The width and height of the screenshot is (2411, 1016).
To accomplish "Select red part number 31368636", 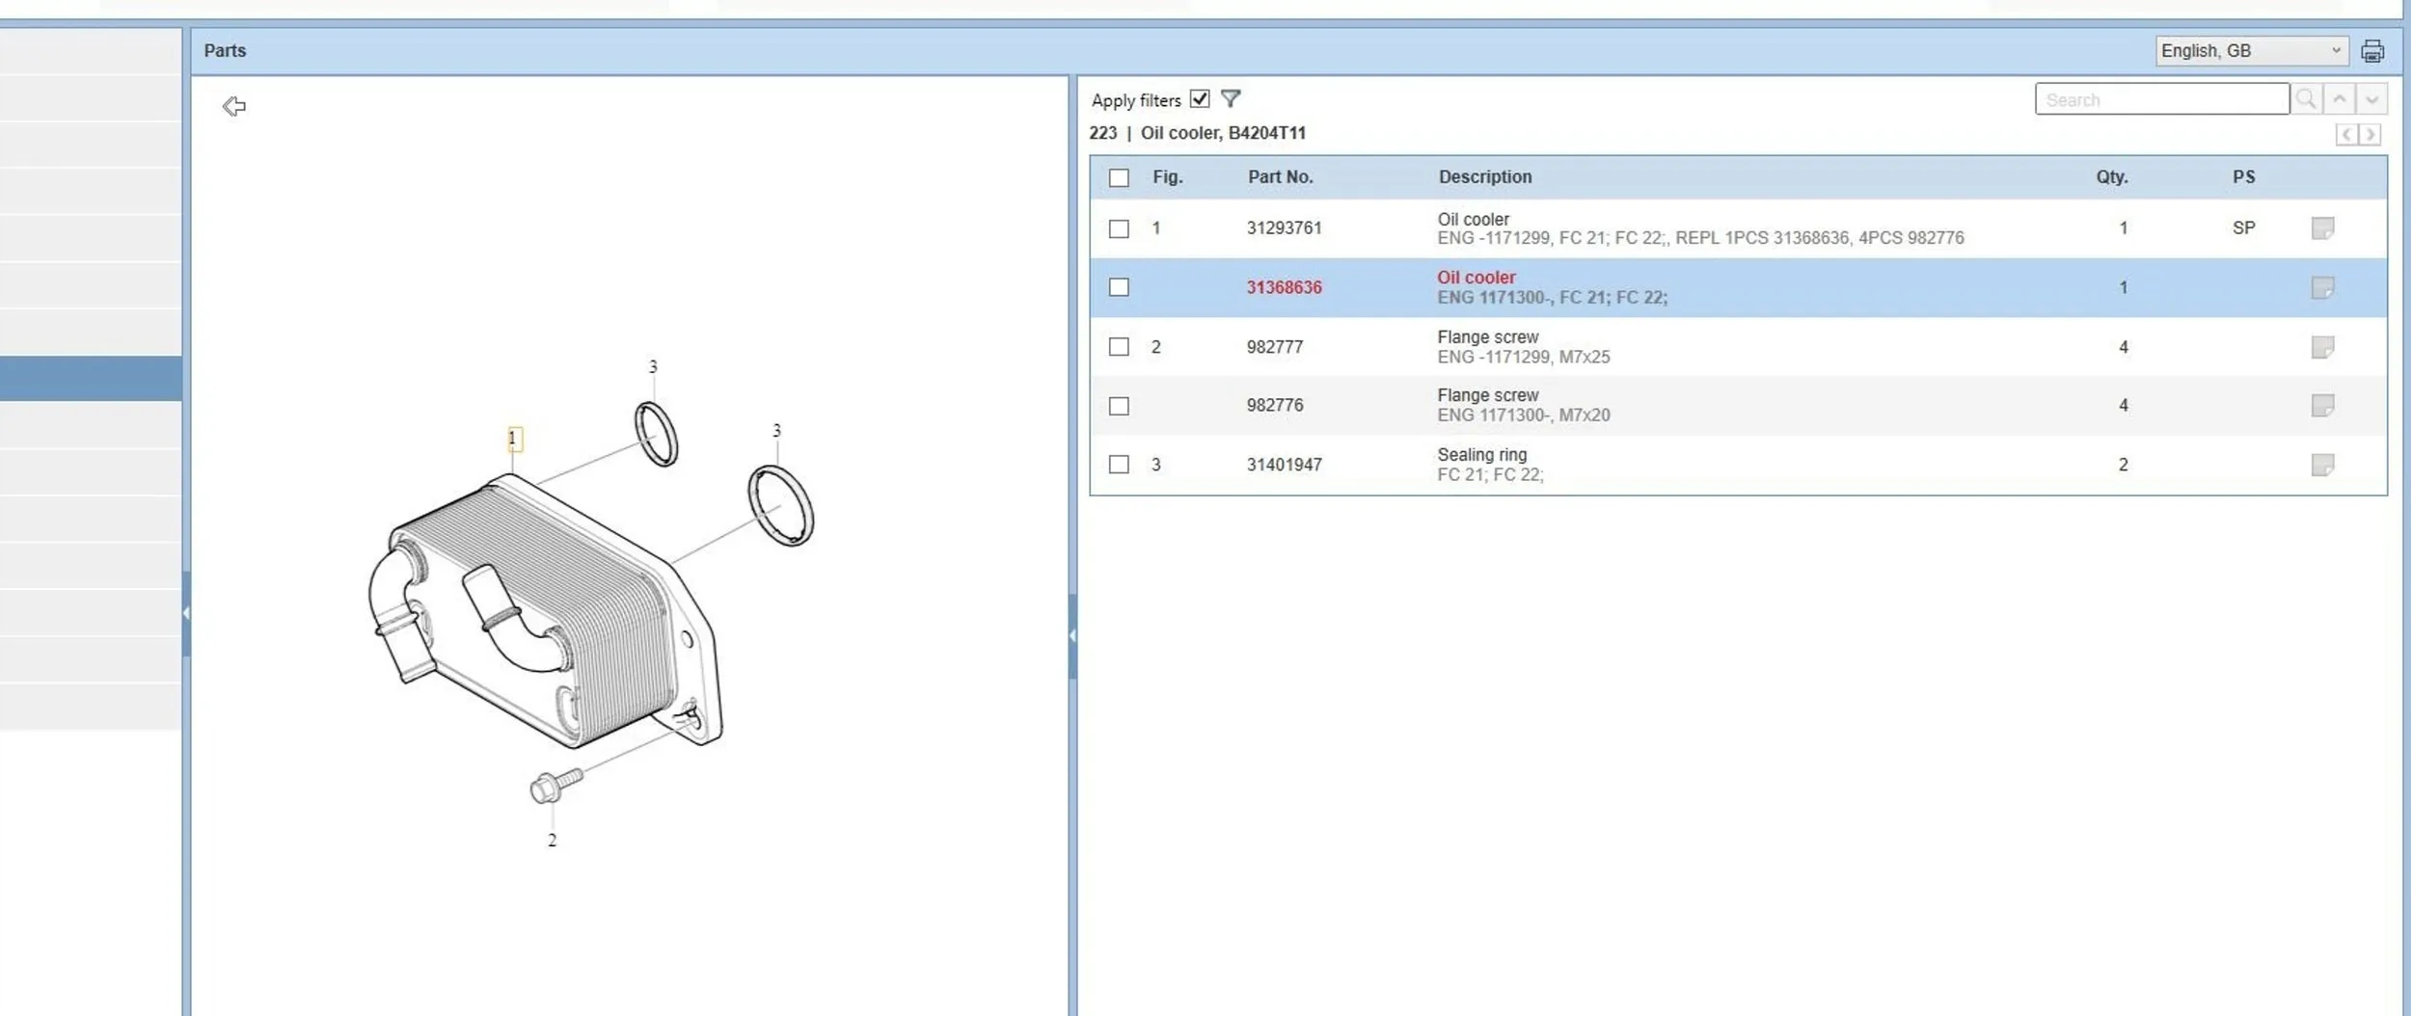I will pos(1284,287).
